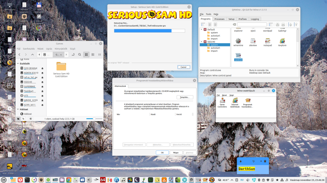
Task: Launch oleview in Q4Wine programs
Action: 253,42
